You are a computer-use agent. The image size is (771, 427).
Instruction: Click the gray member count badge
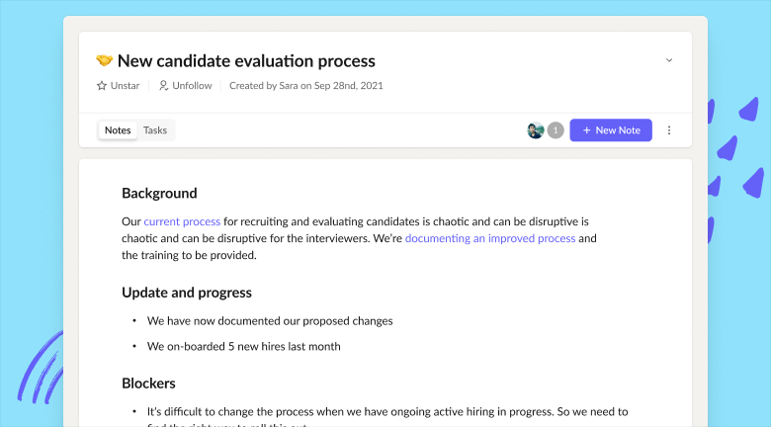tap(556, 130)
